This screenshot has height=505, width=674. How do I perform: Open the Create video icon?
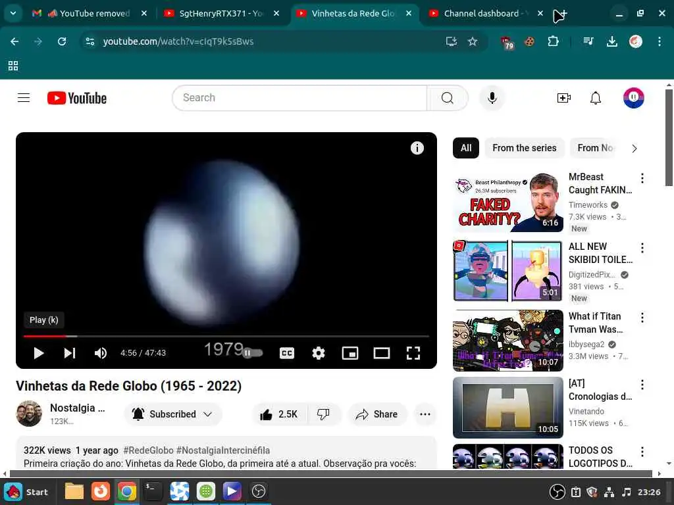coord(563,98)
